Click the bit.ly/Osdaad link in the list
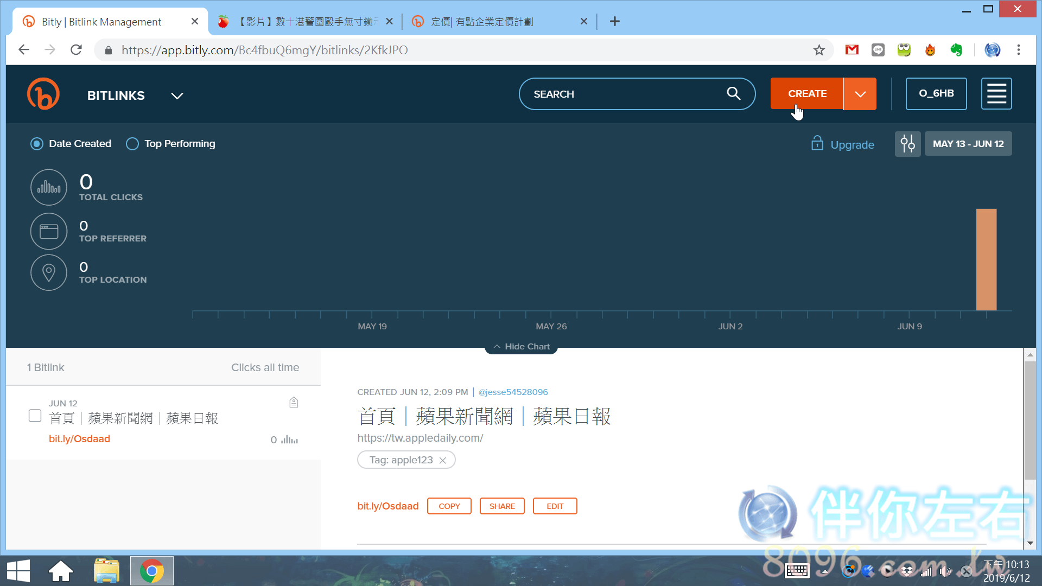Viewport: 1042px width, 586px height. tap(79, 439)
